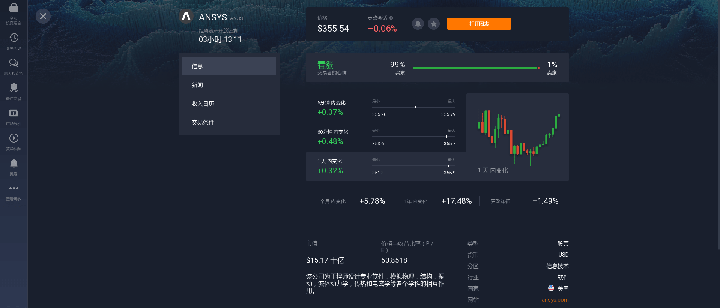Click the 5-minute min-max range slider
720x308 pixels.
414,107
